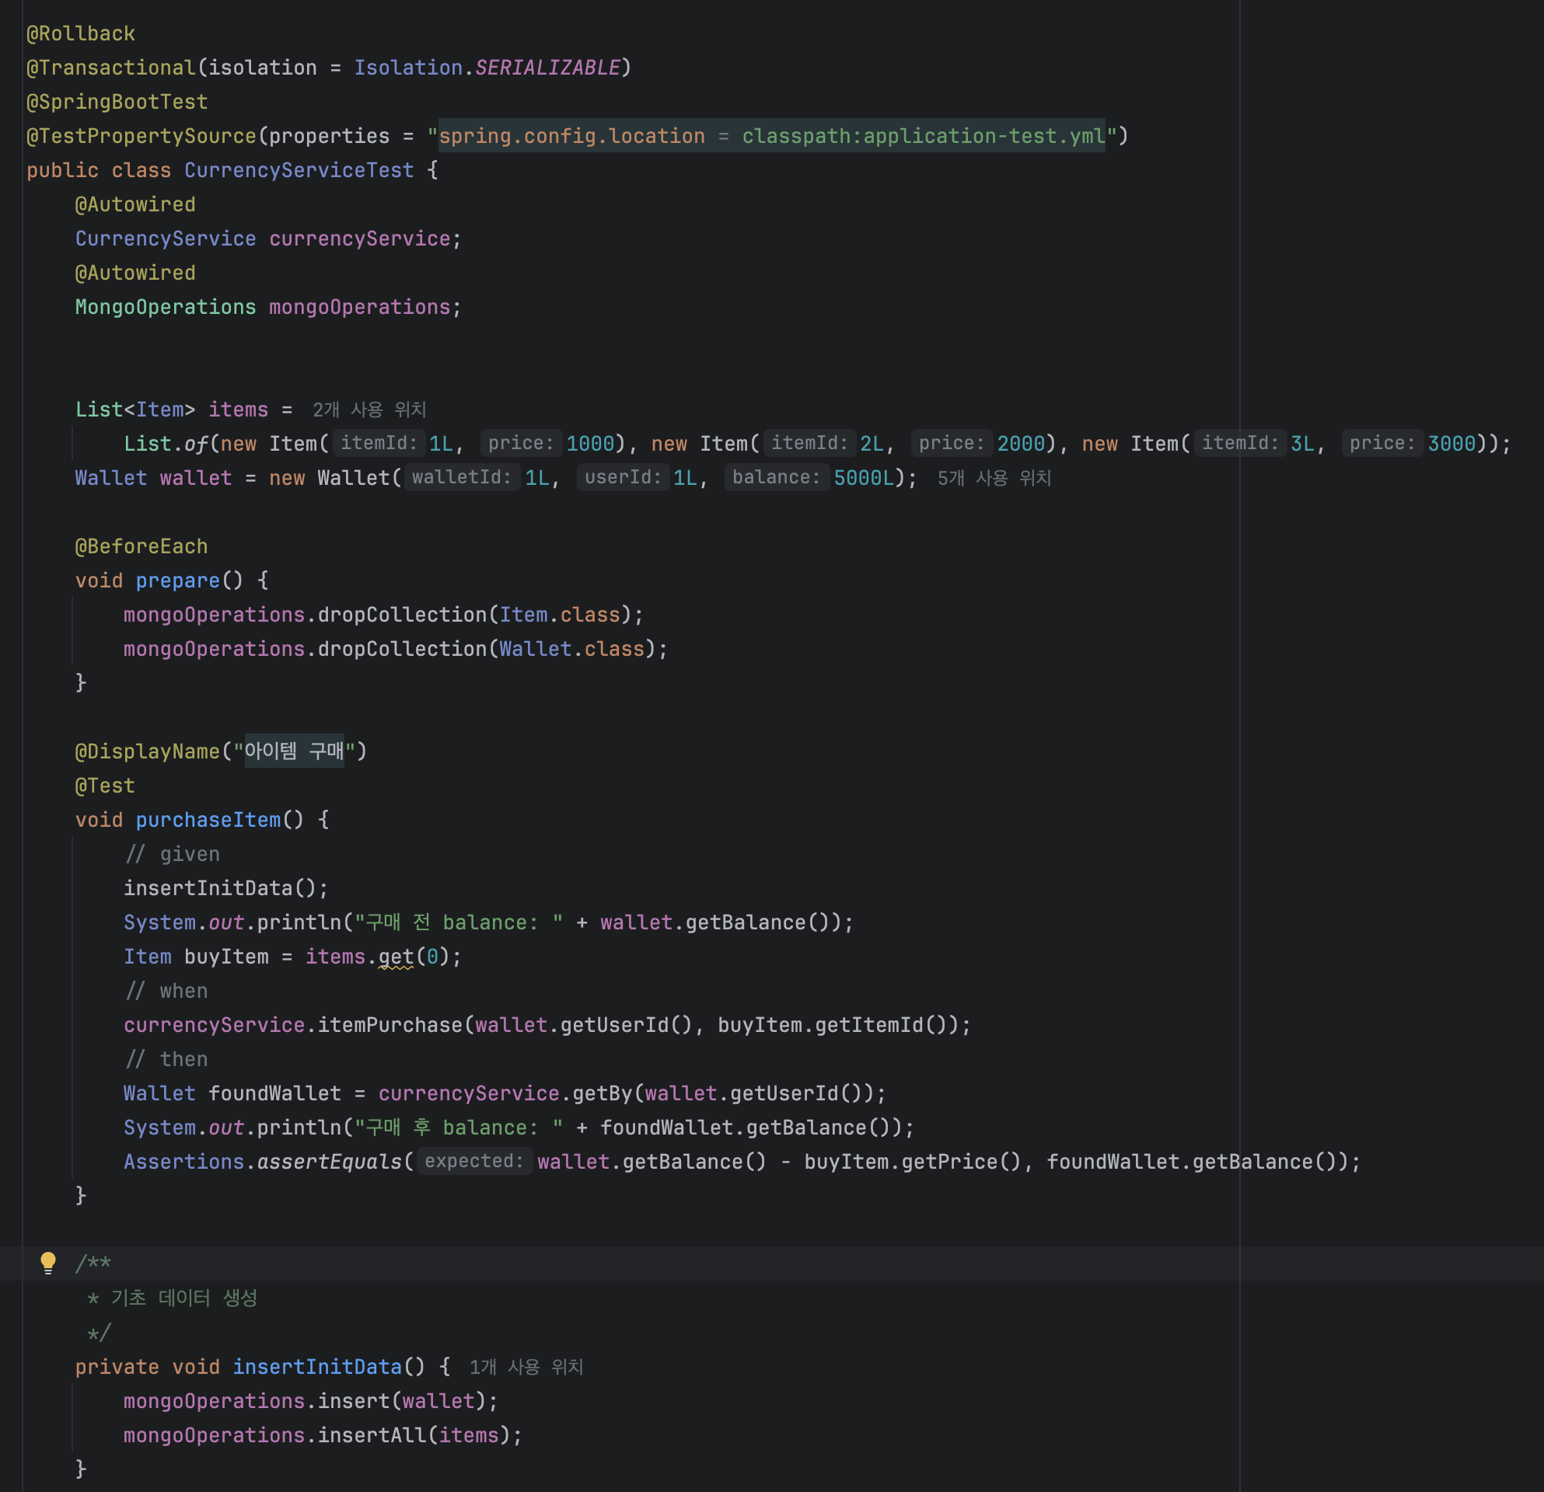Click the mongoOperations field declaration
The height and width of the screenshot is (1492, 1544).
(269, 307)
